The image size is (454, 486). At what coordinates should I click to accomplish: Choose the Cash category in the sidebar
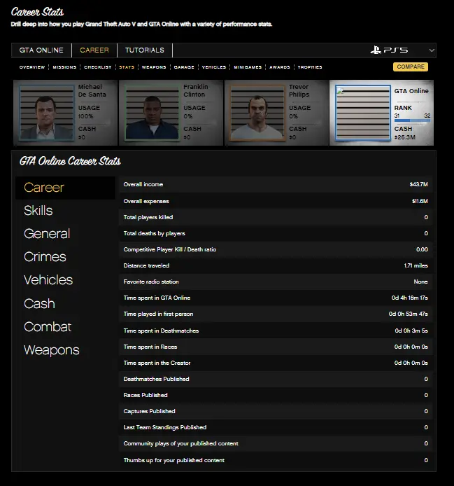click(39, 304)
